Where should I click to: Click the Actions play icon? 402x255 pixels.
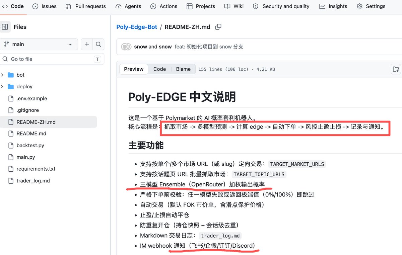click(x=153, y=6)
